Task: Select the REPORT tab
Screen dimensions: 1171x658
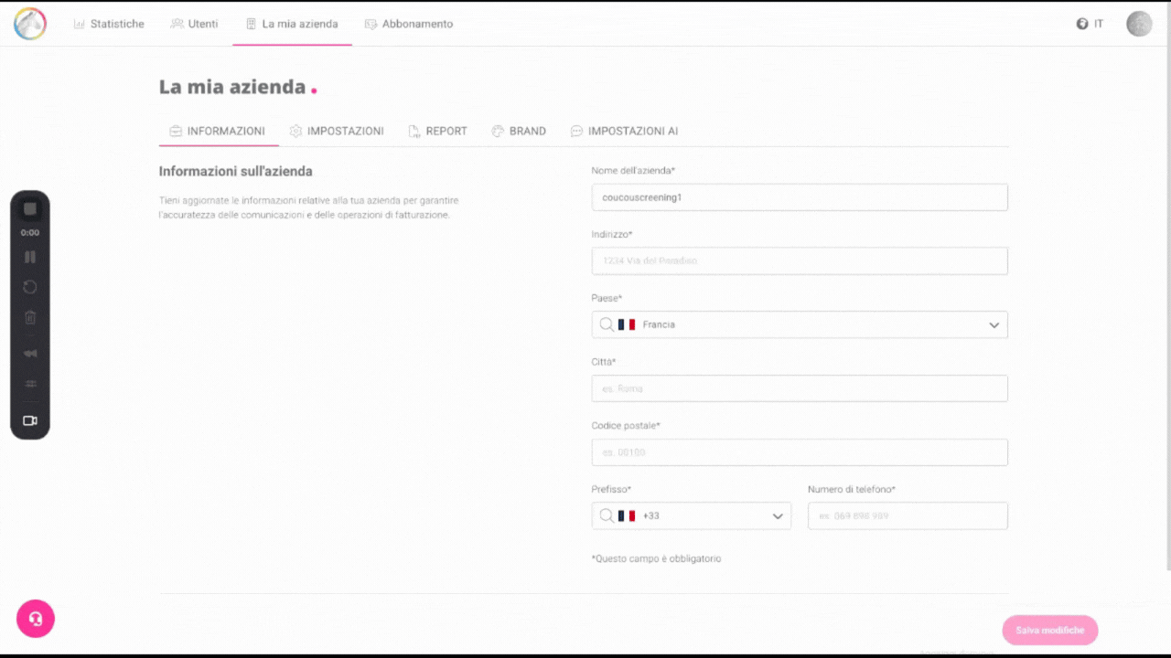Action: pos(437,131)
